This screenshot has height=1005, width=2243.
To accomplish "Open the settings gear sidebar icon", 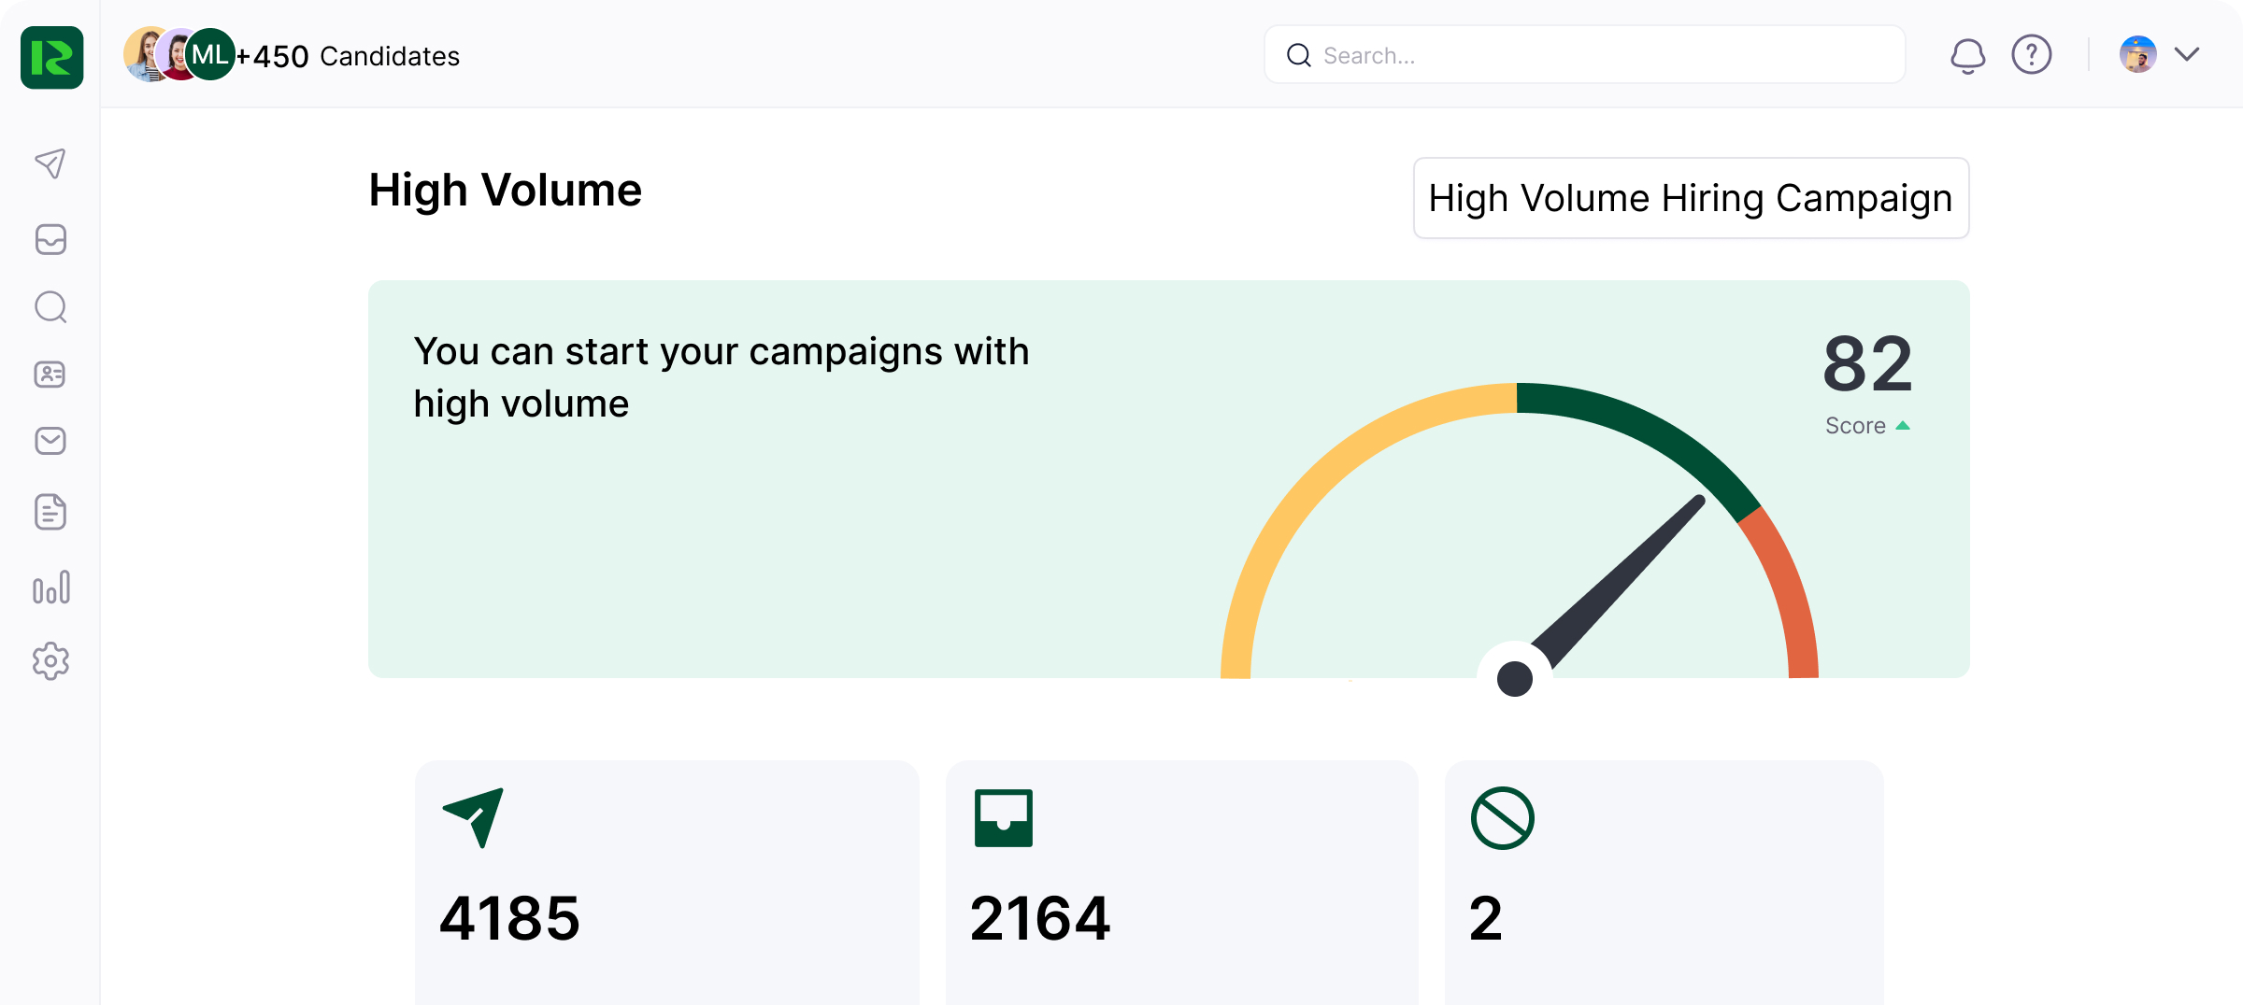I will pos(50,661).
